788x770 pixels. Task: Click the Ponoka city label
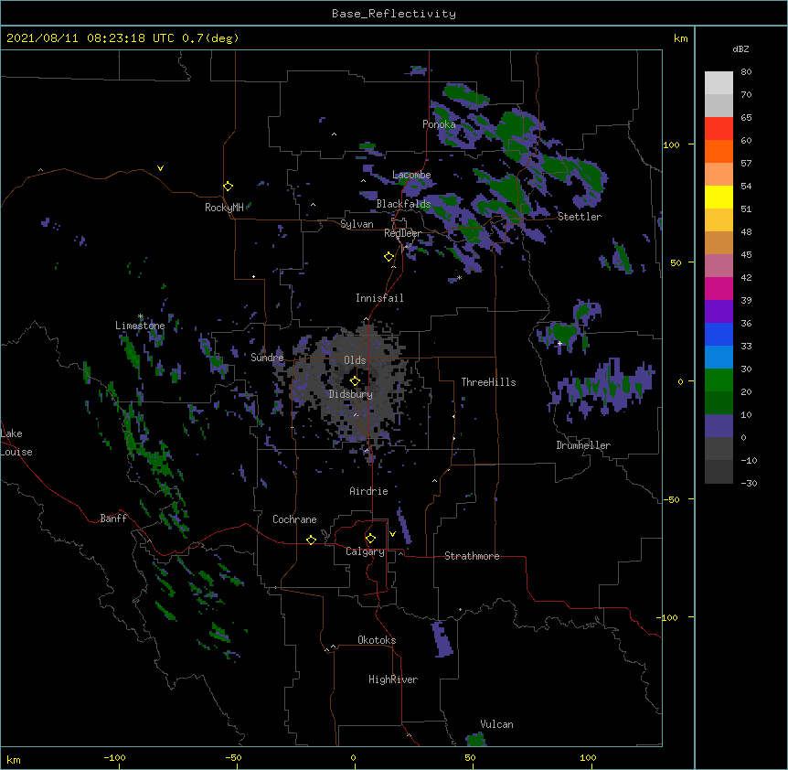pos(439,124)
